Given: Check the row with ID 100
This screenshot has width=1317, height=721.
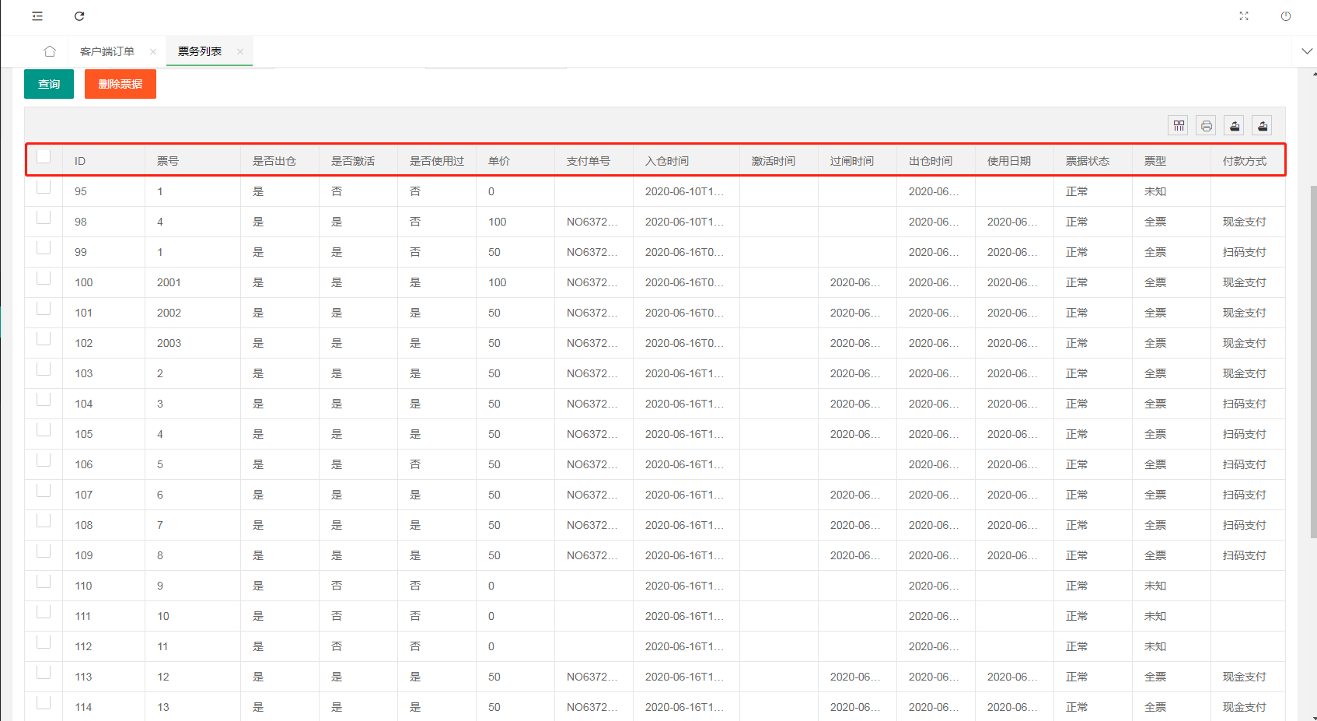Looking at the screenshot, I should coord(44,278).
